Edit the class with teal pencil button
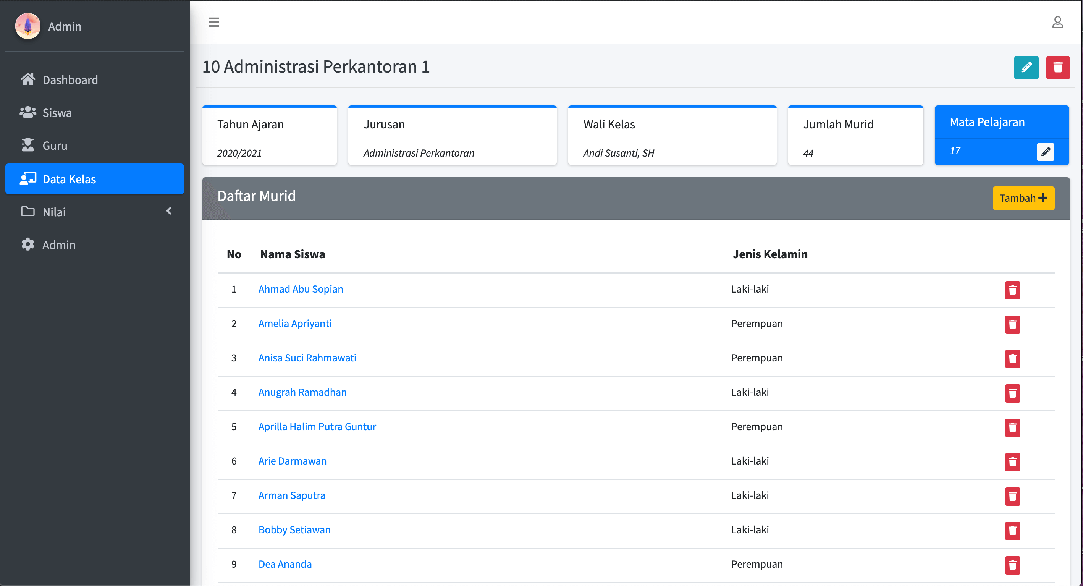Image resolution: width=1083 pixels, height=586 pixels. pos(1026,67)
